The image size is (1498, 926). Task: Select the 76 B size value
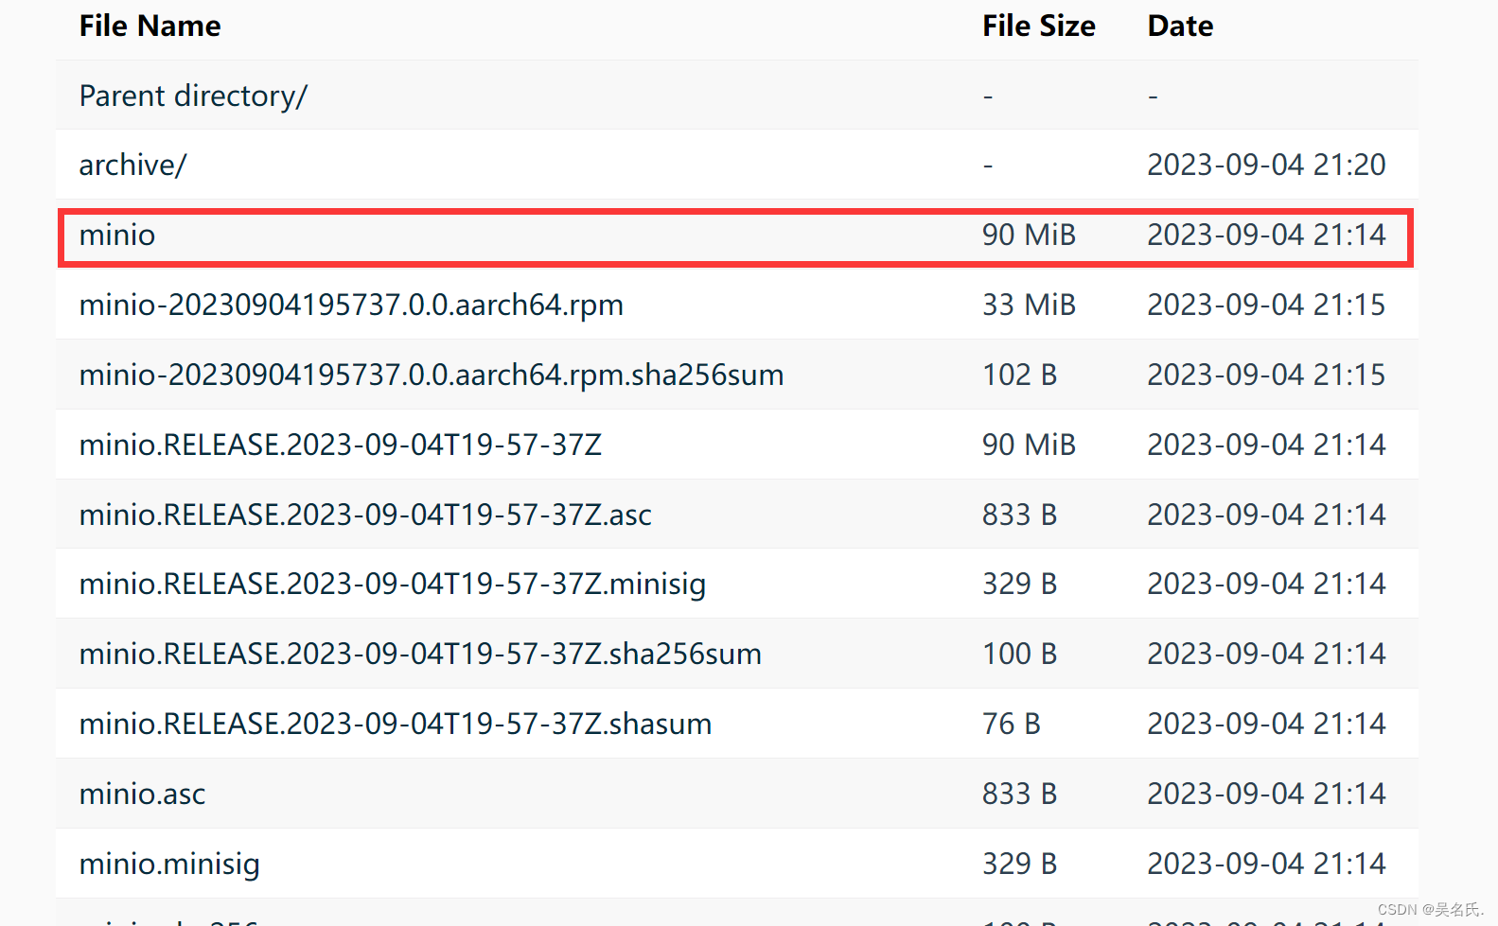1012,724
